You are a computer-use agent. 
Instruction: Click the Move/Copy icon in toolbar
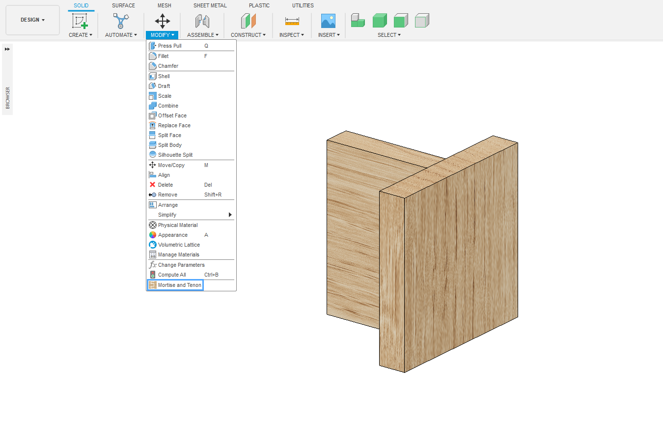(x=162, y=21)
